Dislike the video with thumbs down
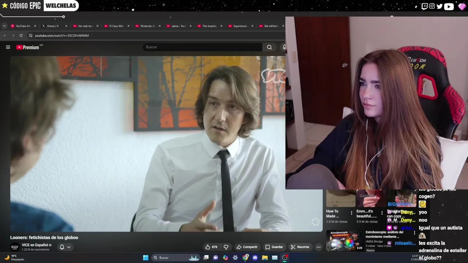Image resolution: width=468 pixels, height=263 pixels. pyautogui.click(x=226, y=247)
